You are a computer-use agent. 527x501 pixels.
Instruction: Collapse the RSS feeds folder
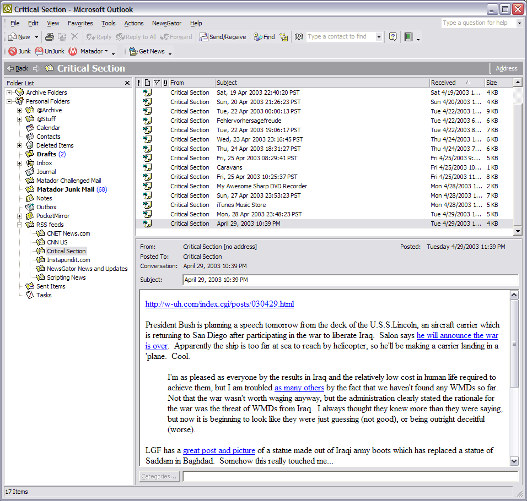19,225
